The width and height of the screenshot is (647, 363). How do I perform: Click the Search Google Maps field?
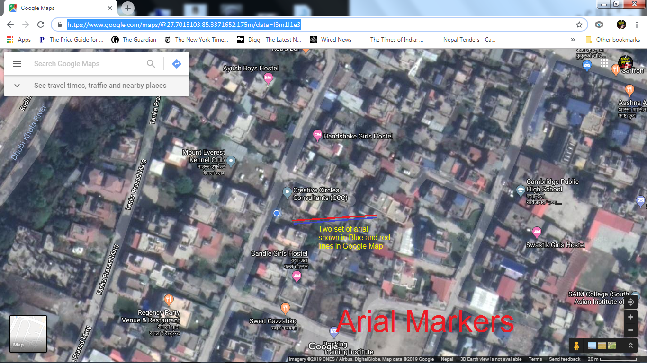[88, 64]
